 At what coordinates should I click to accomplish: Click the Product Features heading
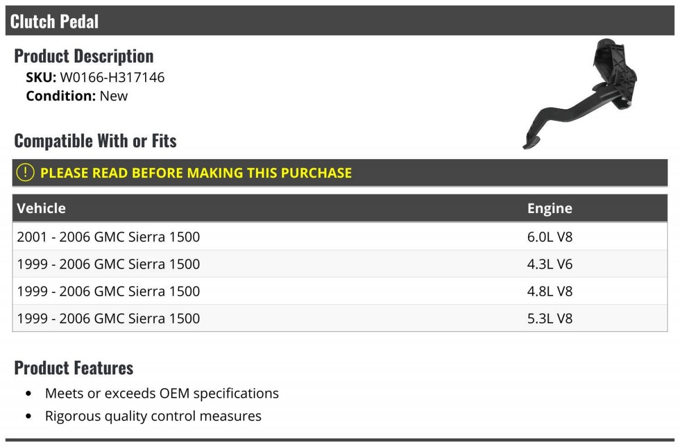tap(74, 368)
